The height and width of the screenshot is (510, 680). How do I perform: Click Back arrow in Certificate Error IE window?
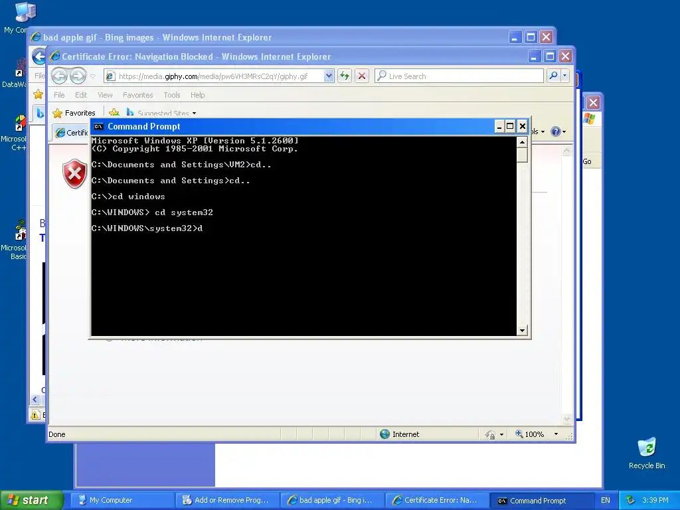click(x=59, y=76)
